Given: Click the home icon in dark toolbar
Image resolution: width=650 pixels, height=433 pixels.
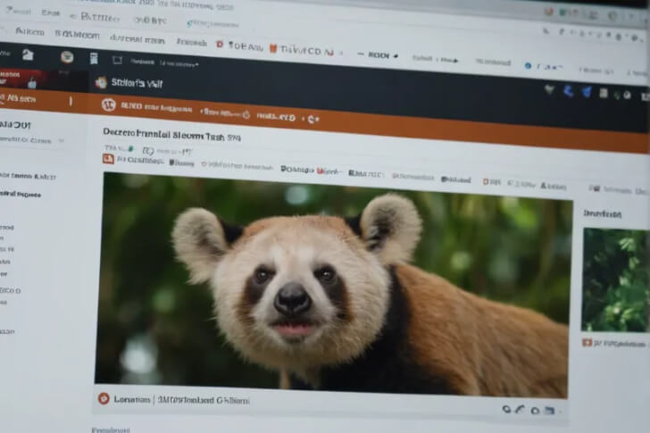Looking at the screenshot, I should pyautogui.click(x=28, y=55).
